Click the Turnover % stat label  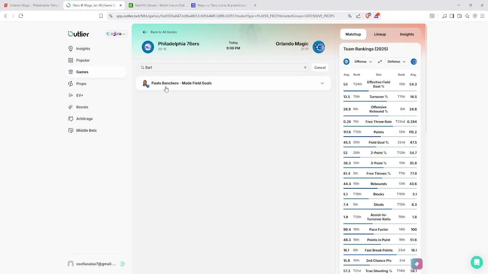379,97
